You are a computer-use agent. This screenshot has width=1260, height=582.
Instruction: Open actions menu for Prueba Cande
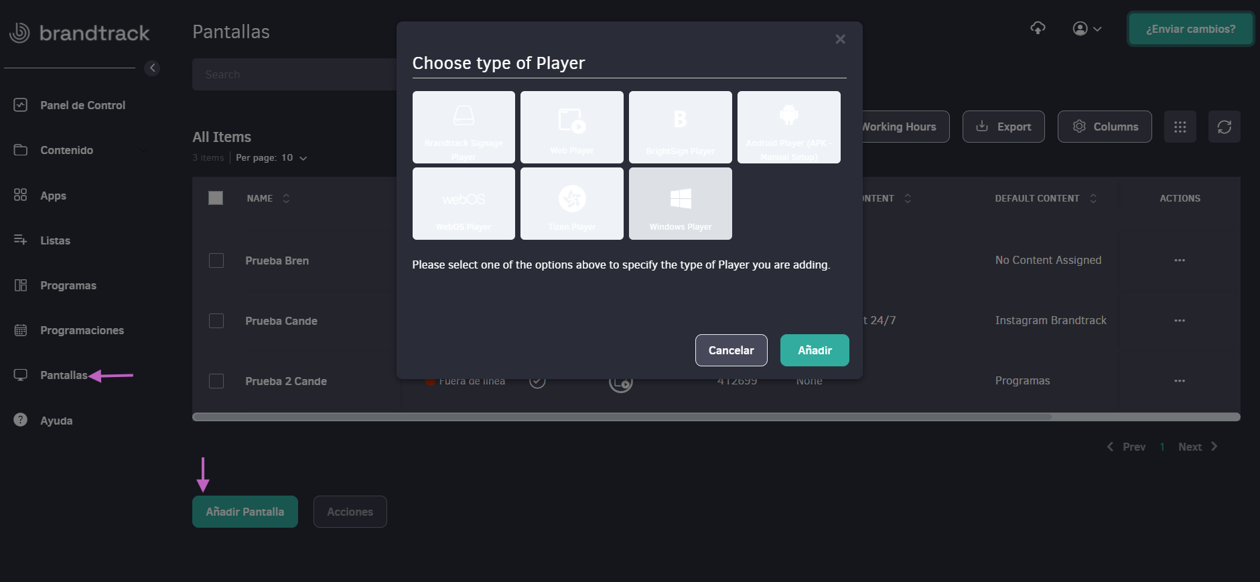[1180, 320]
